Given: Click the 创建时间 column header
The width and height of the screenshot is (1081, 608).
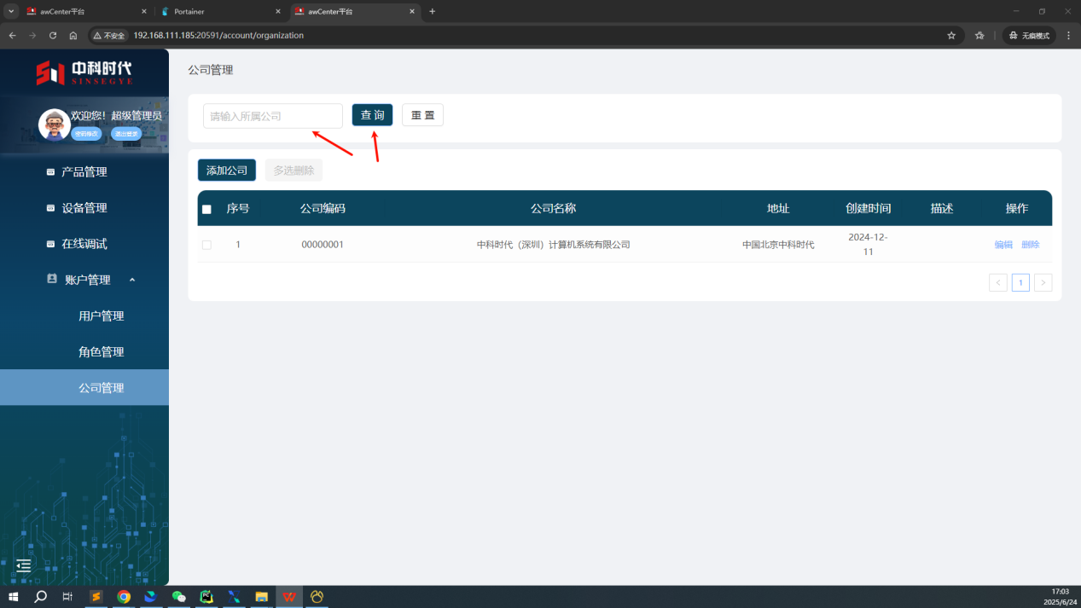Looking at the screenshot, I should tap(868, 209).
